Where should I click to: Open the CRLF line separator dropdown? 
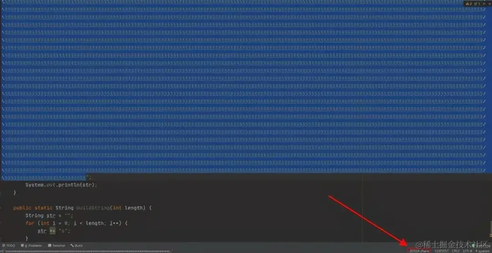click(456, 251)
